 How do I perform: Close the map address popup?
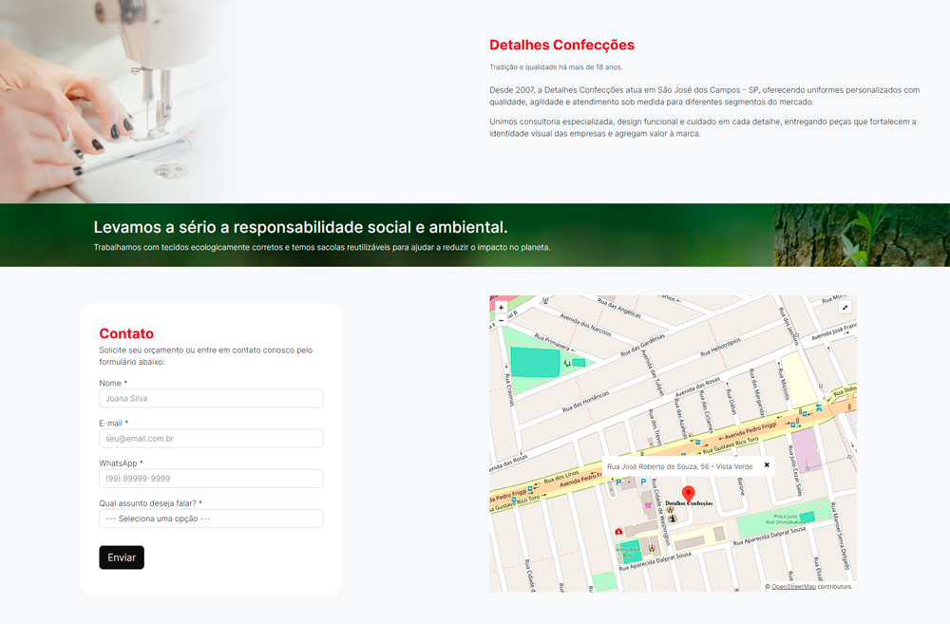[767, 465]
